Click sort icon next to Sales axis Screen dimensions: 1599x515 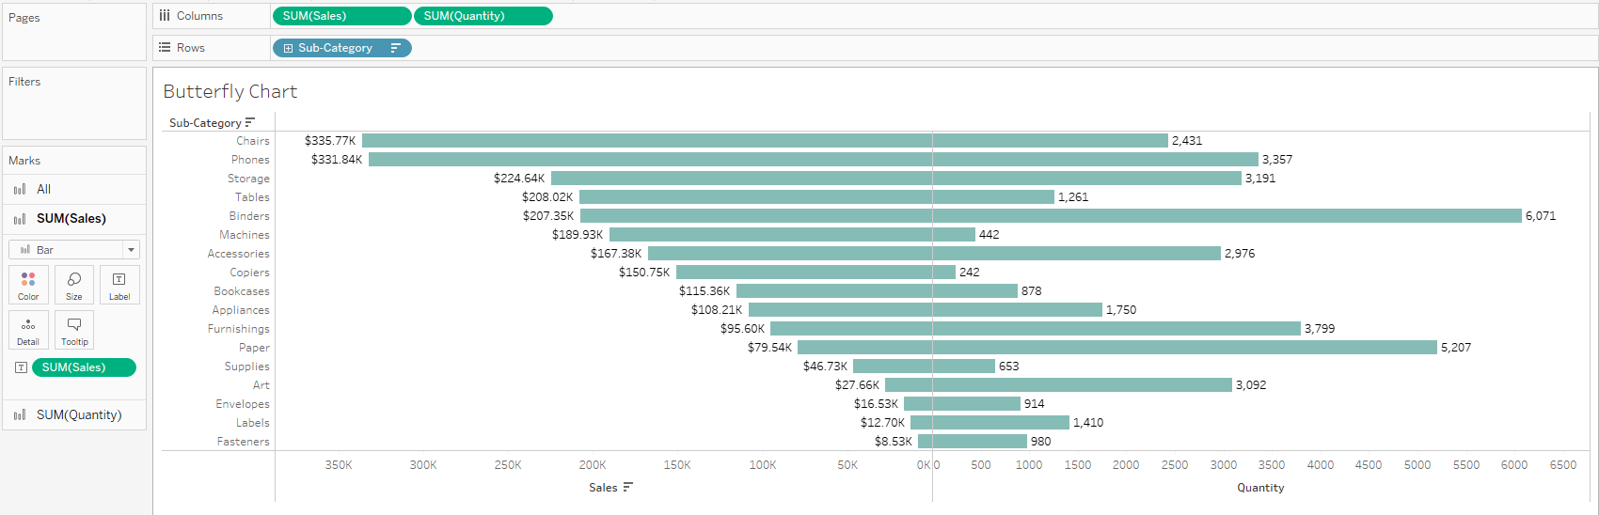pos(628,487)
